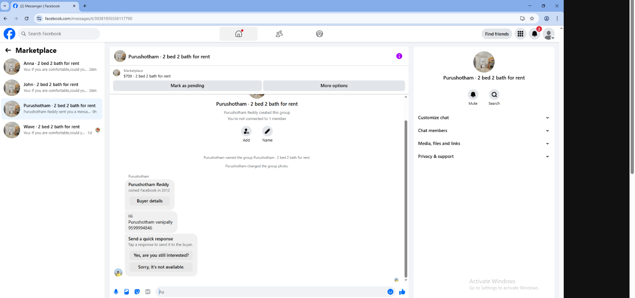
Task: Click the seen-by avatar at chat bottom
Action: coord(396,280)
